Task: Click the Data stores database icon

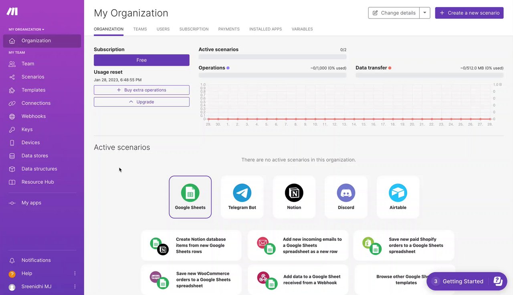Action: (x=12, y=156)
